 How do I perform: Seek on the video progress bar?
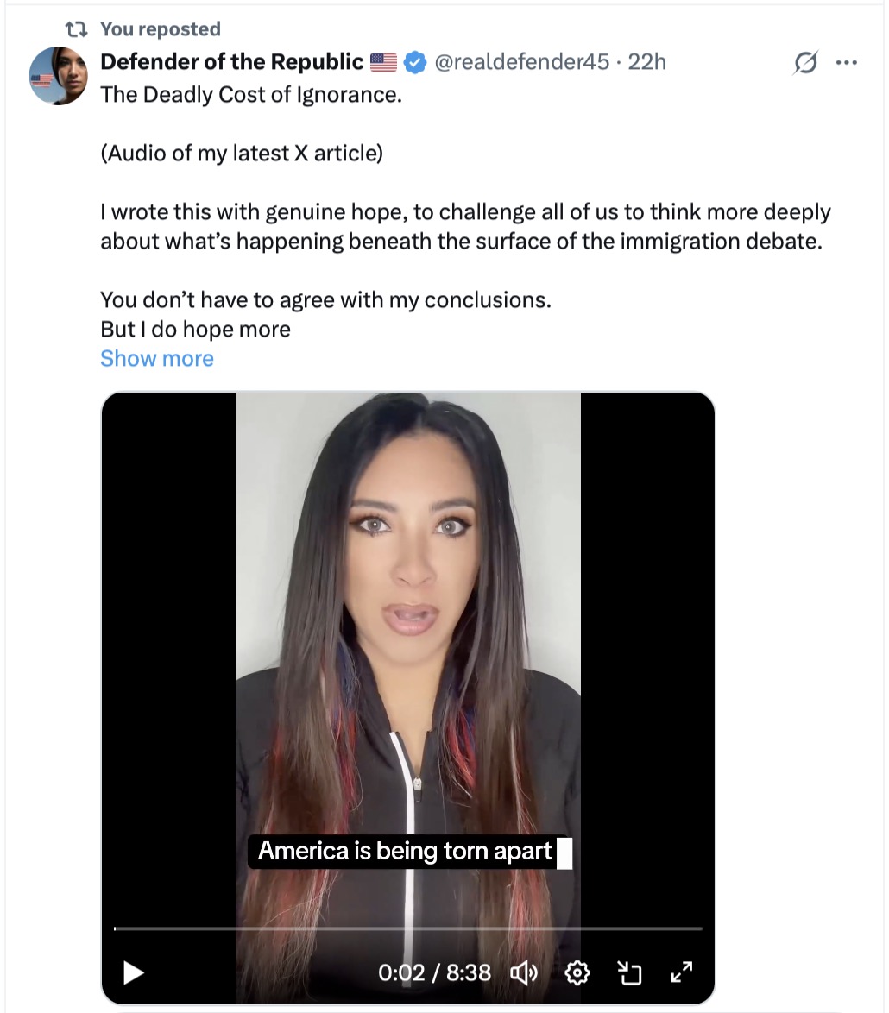(x=407, y=928)
